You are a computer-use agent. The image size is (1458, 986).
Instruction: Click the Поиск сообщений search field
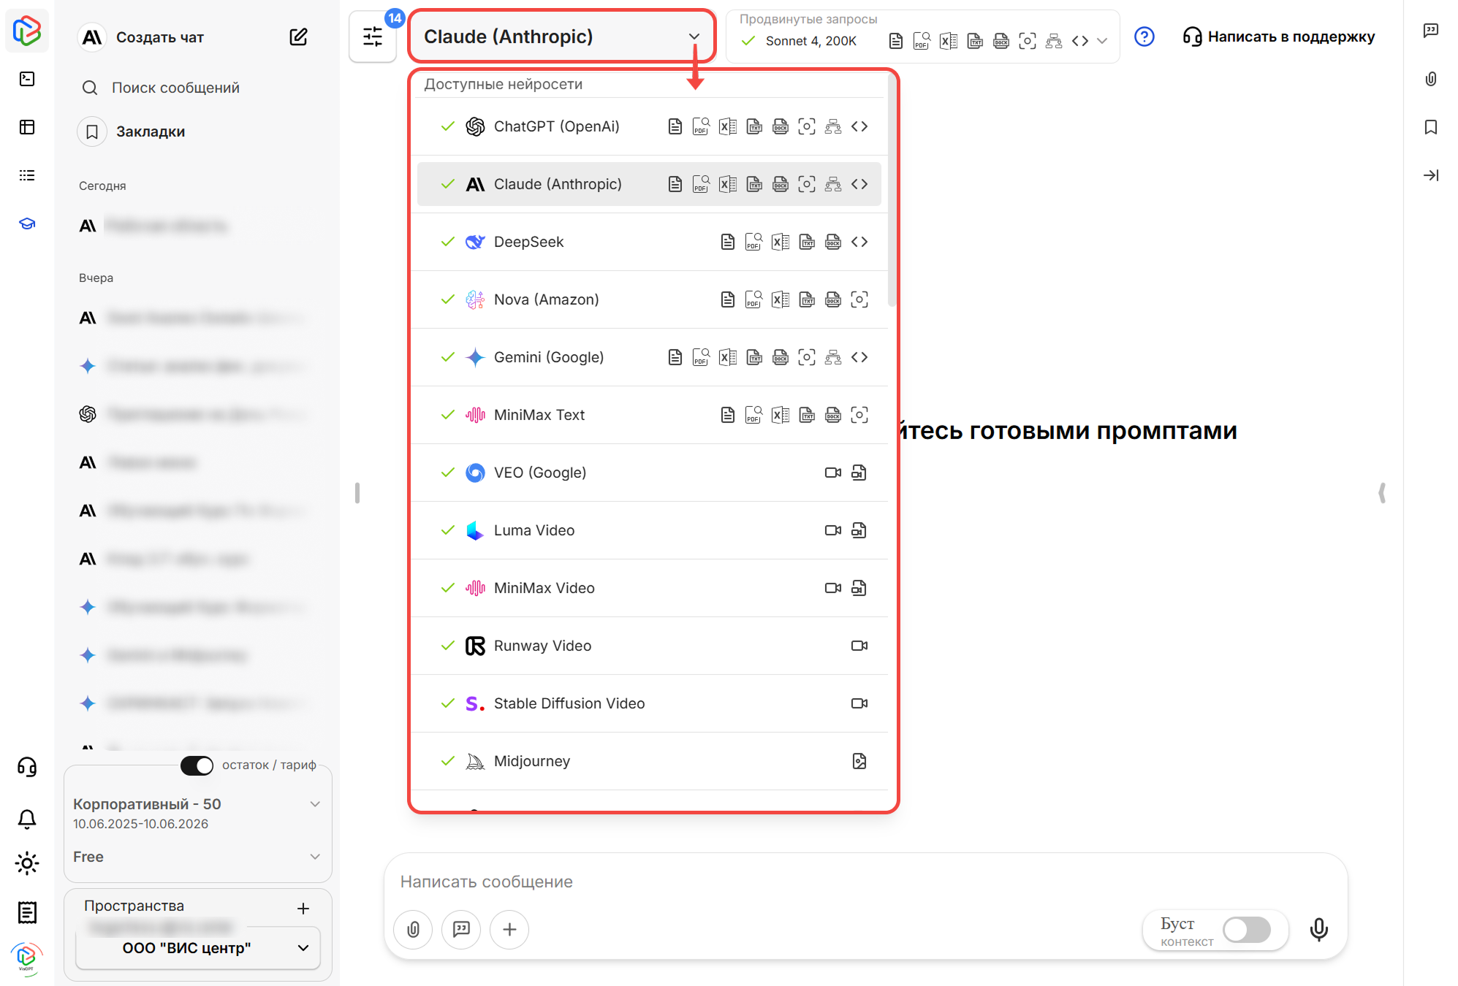coord(175,88)
